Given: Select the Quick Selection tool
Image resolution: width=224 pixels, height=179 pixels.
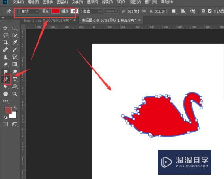Looking at the screenshot, I should pyautogui.click(x=15, y=35).
